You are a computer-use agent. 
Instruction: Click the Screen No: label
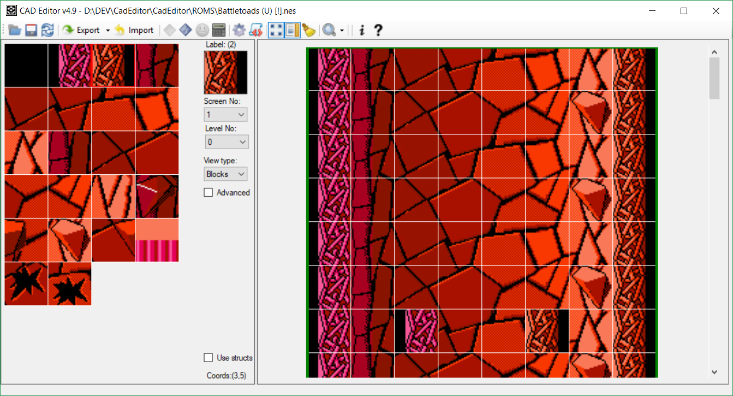tap(222, 101)
